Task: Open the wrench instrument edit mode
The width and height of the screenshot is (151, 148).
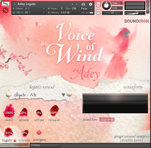Action: 6,4
